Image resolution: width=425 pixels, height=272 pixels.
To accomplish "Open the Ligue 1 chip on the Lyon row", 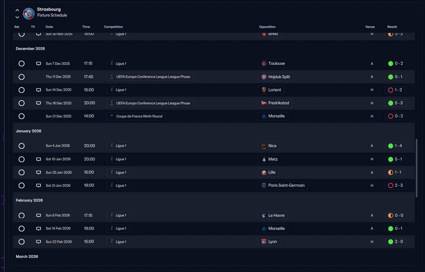I will tap(118, 241).
